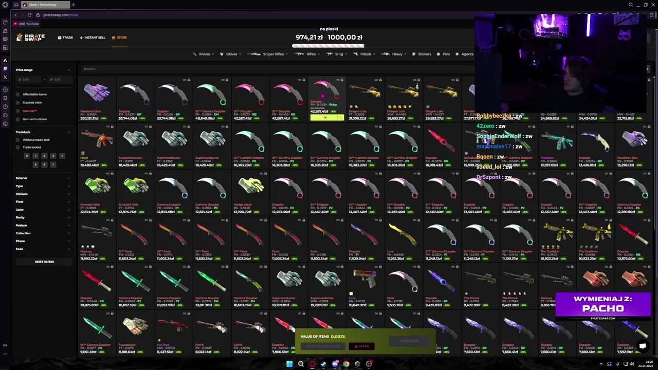Viewport: 658px width, 370px height.
Task: Expand the Float filter section
Action: coord(44,201)
